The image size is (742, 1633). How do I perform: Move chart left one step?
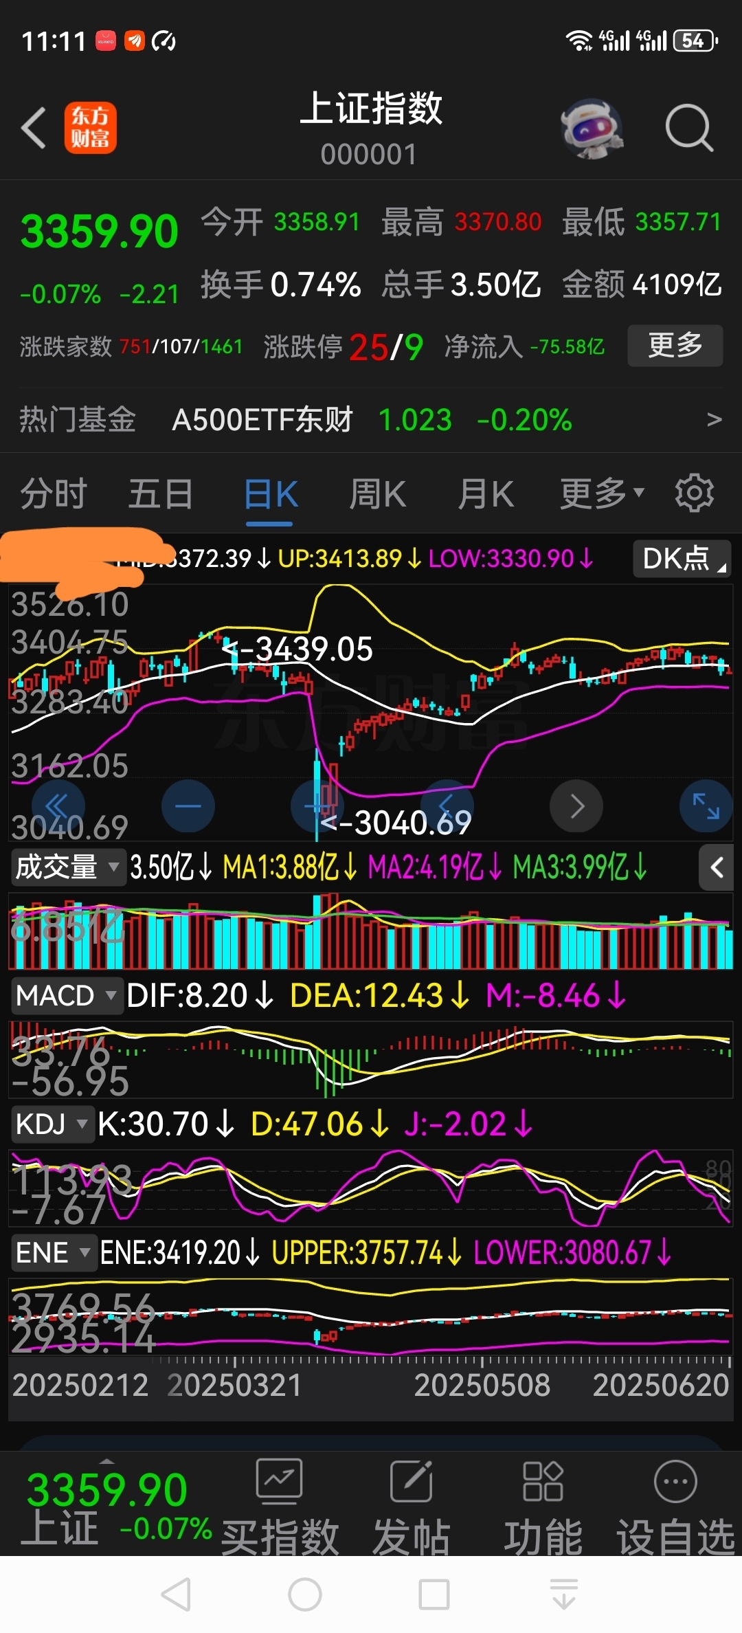[447, 806]
